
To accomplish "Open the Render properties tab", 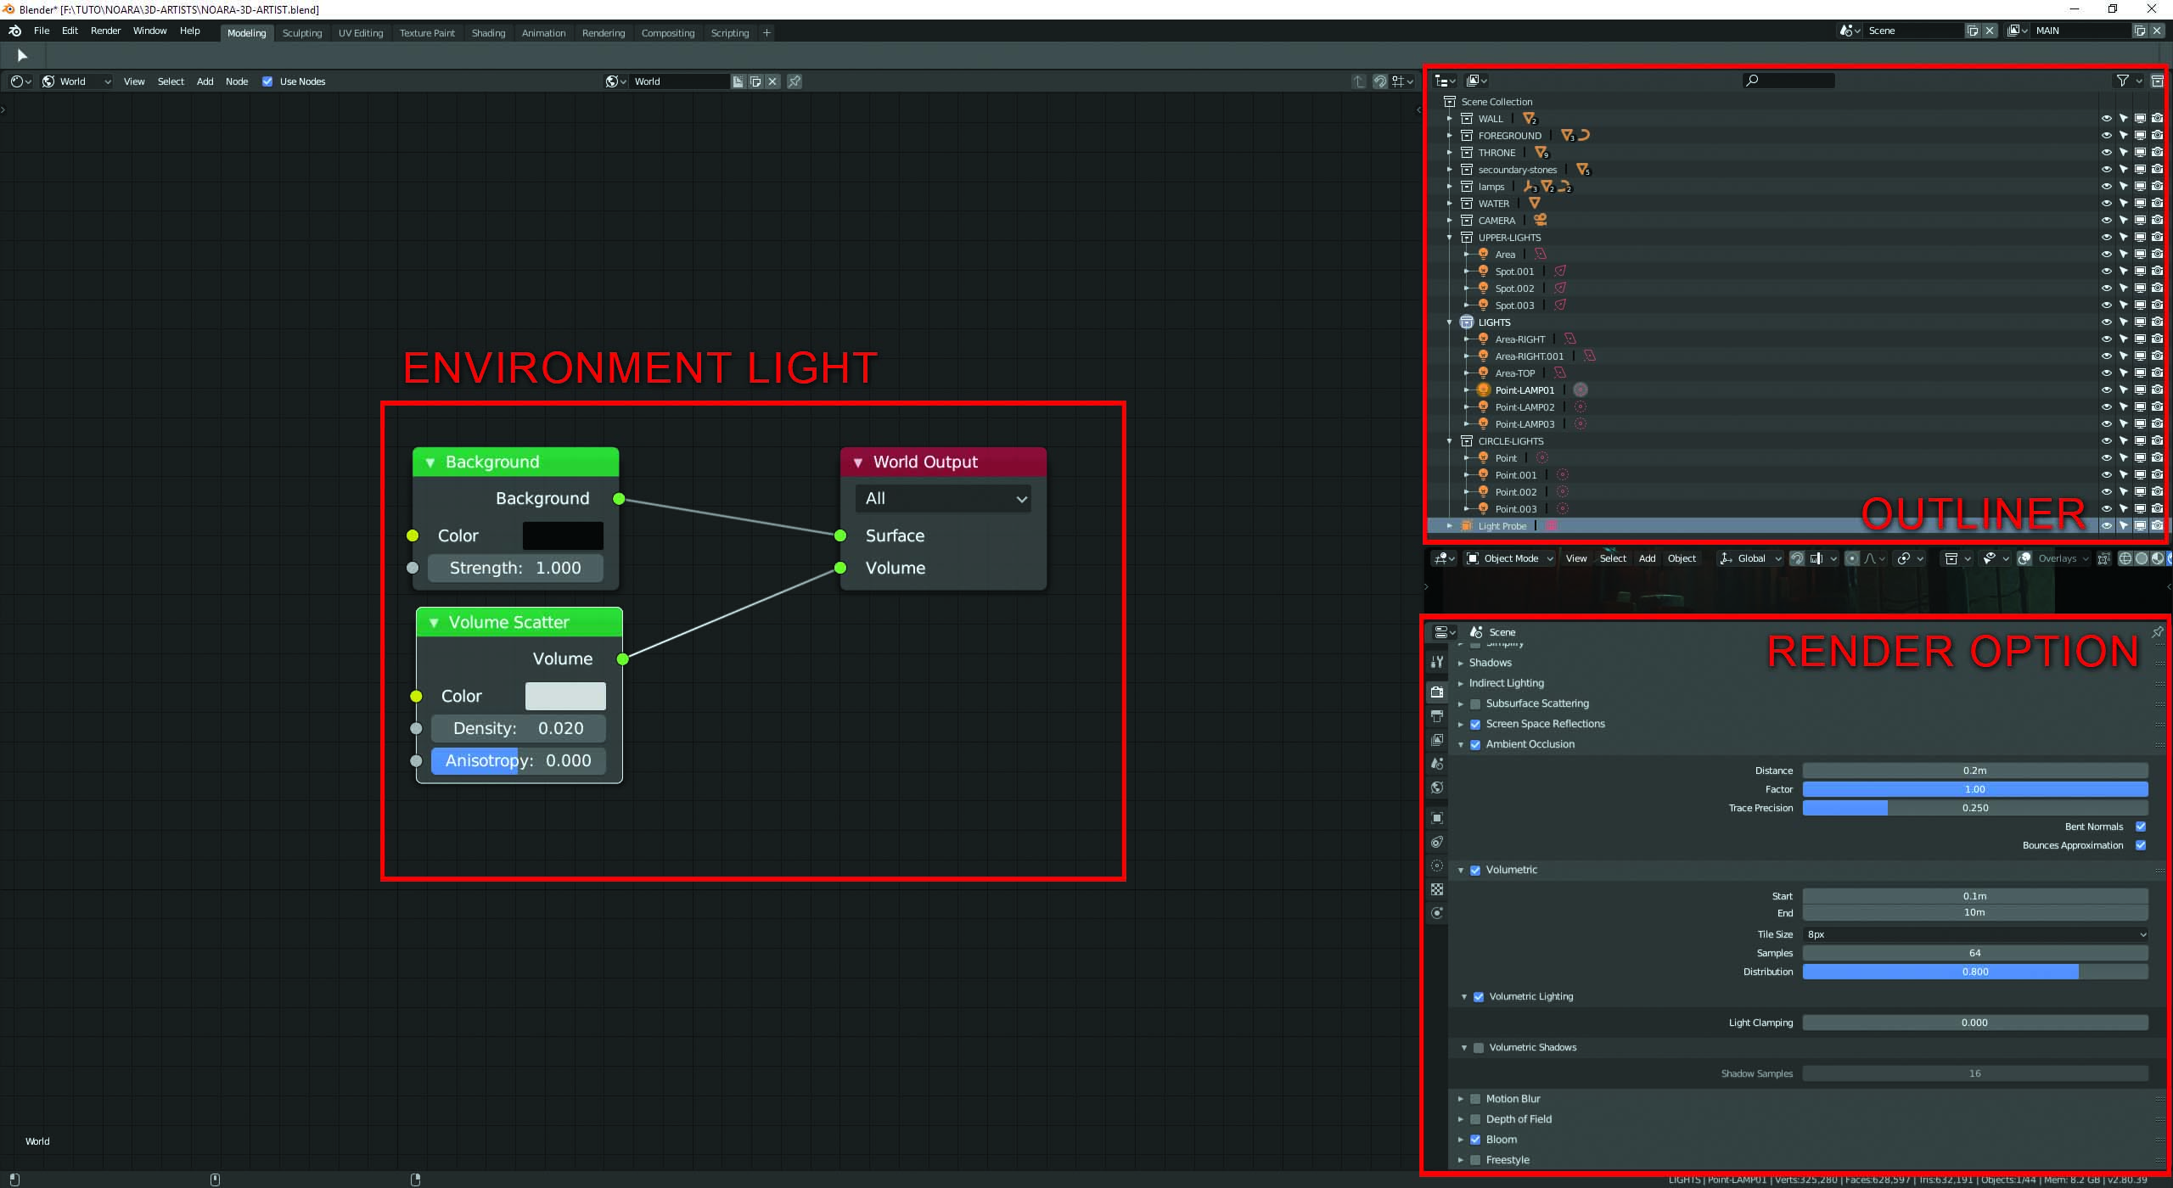I will [1437, 692].
